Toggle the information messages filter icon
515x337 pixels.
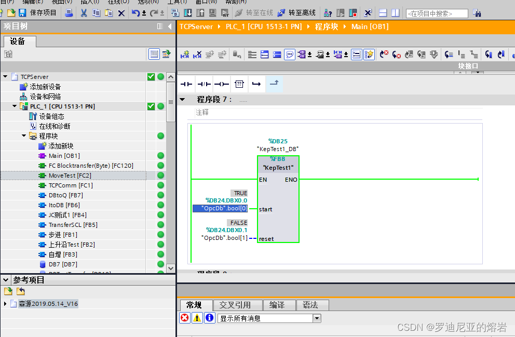(209, 318)
